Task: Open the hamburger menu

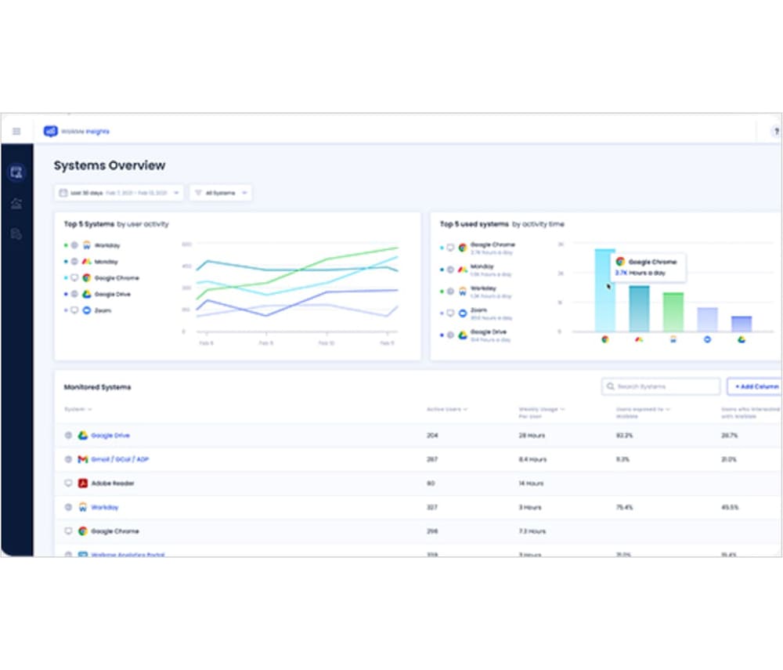Action: 16,131
